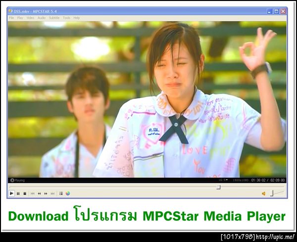Viewport: 297px width, 242px height.
Task: Minimize the MPCSTAR window
Action: pyautogui.click(x=270, y=11)
